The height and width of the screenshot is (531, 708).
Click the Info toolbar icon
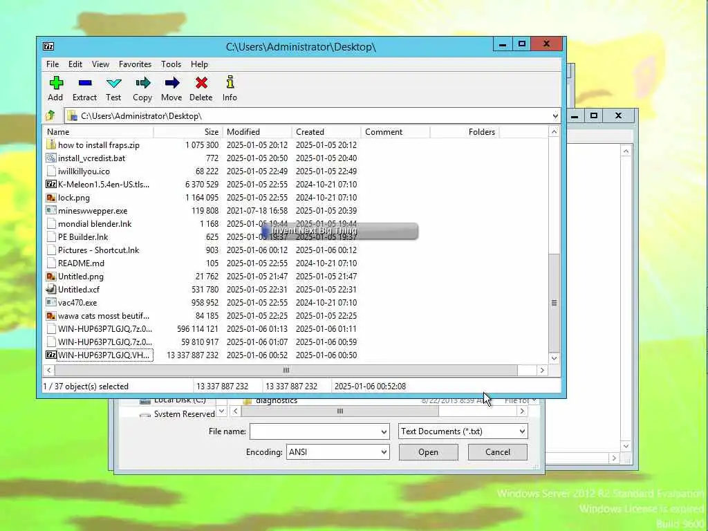click(230, 82)
